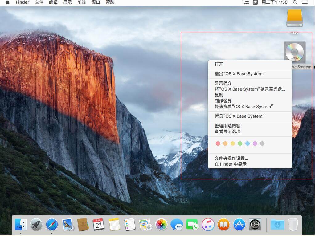Open the 文件 menu

pos(39,2)
